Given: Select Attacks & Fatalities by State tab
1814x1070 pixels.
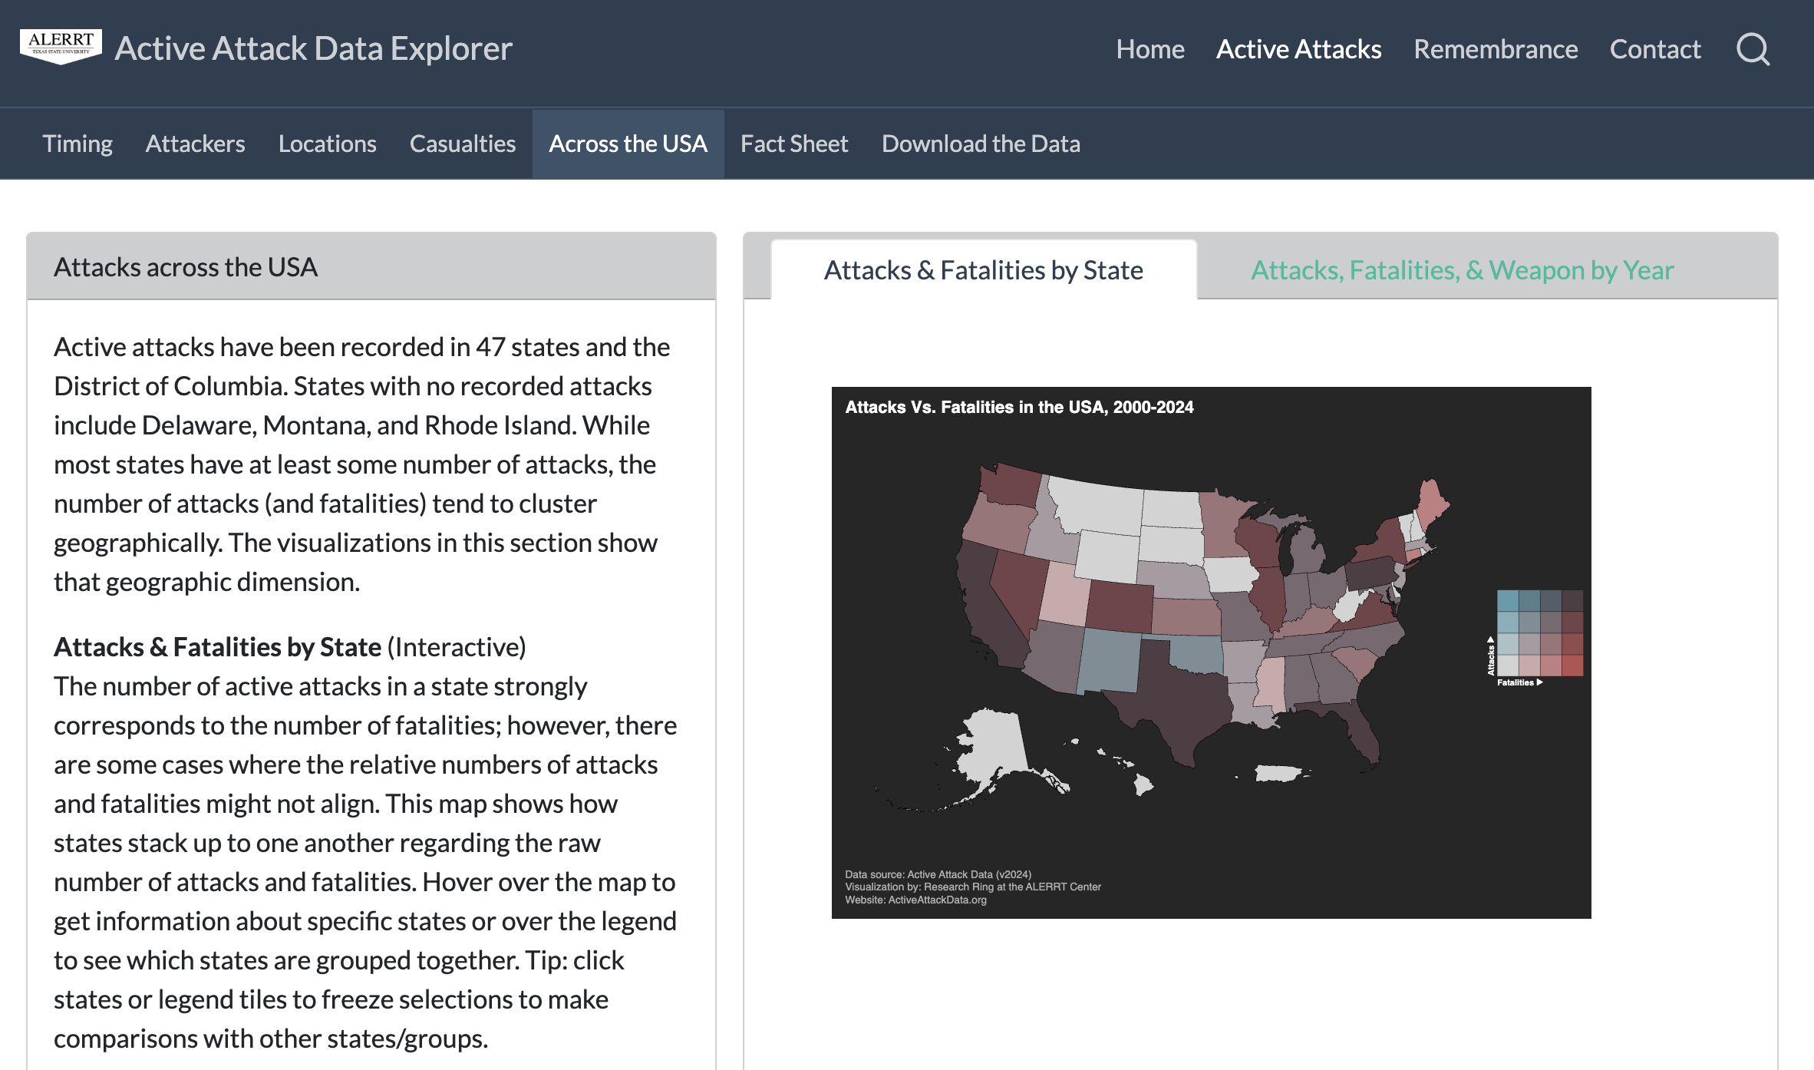Looking at the screenshot, I should pos(984,270).
